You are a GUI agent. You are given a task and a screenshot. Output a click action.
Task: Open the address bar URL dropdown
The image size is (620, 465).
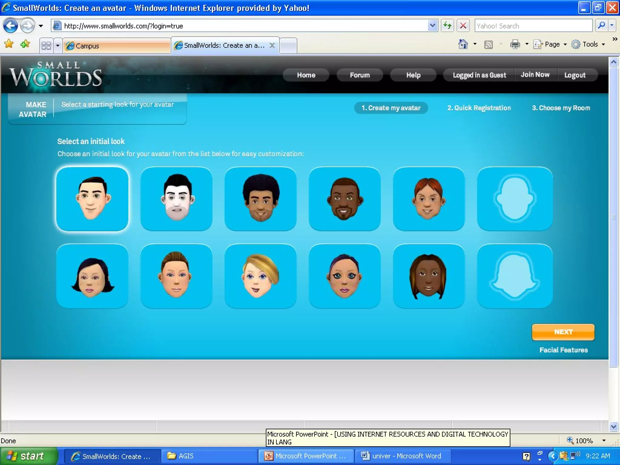[433, 26]
